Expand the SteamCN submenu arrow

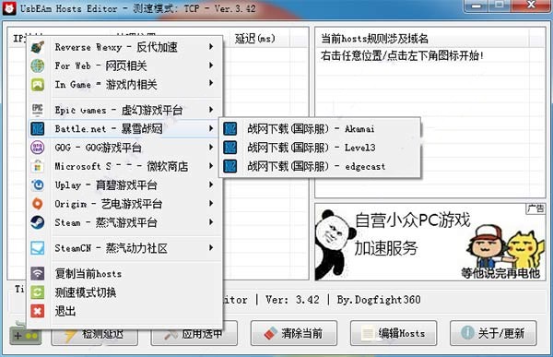(211, 247)
